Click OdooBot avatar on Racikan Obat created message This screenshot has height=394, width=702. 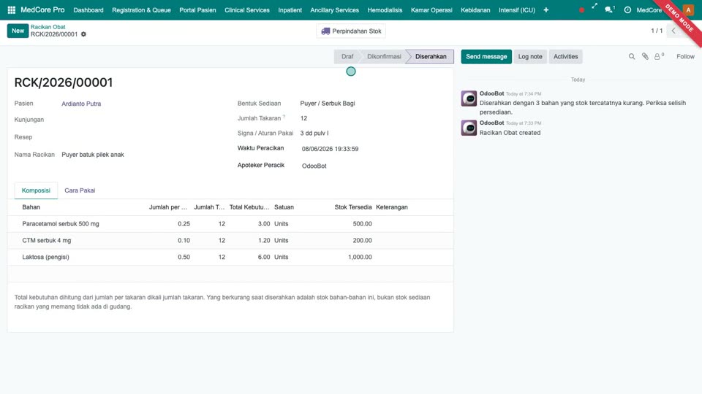pyautogui.click(x=469, y=128)
